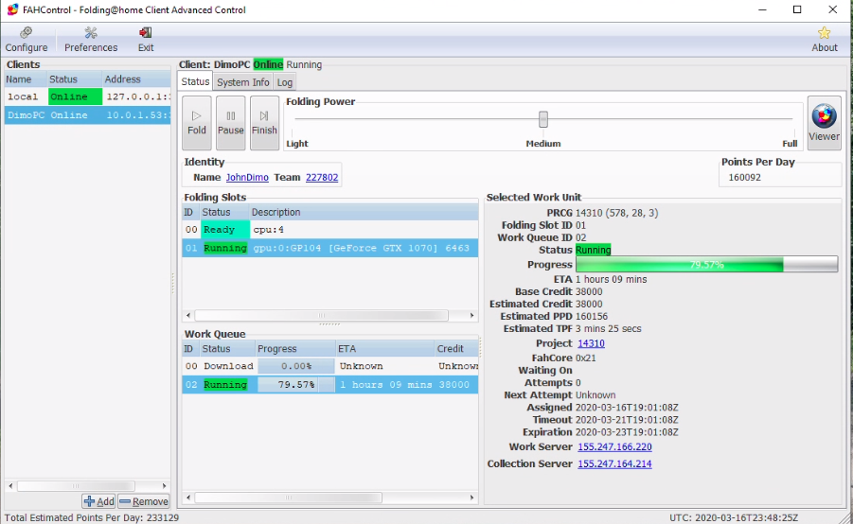The height and width of the screenshot is (524, 853).
Task: Open Collection Server 155.247.164.214 link
Action: tap(614, 463)
